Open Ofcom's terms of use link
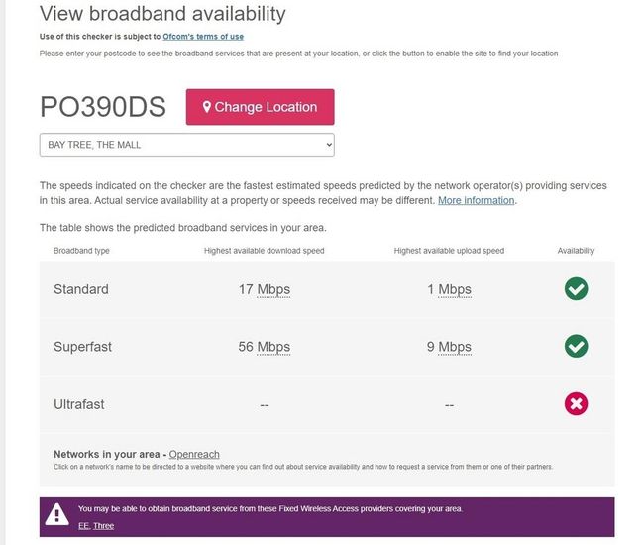644x545 pixels. tap(203, 36)
